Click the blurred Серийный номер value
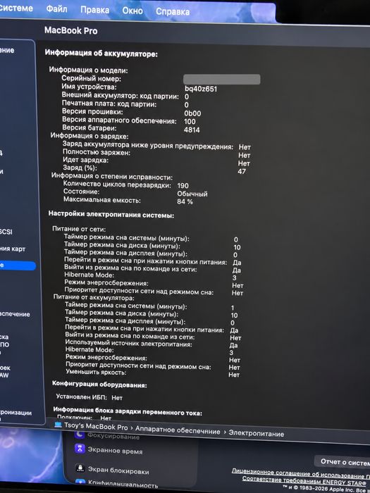This screenshot has width=370, height=493. [x=222, y=79]
